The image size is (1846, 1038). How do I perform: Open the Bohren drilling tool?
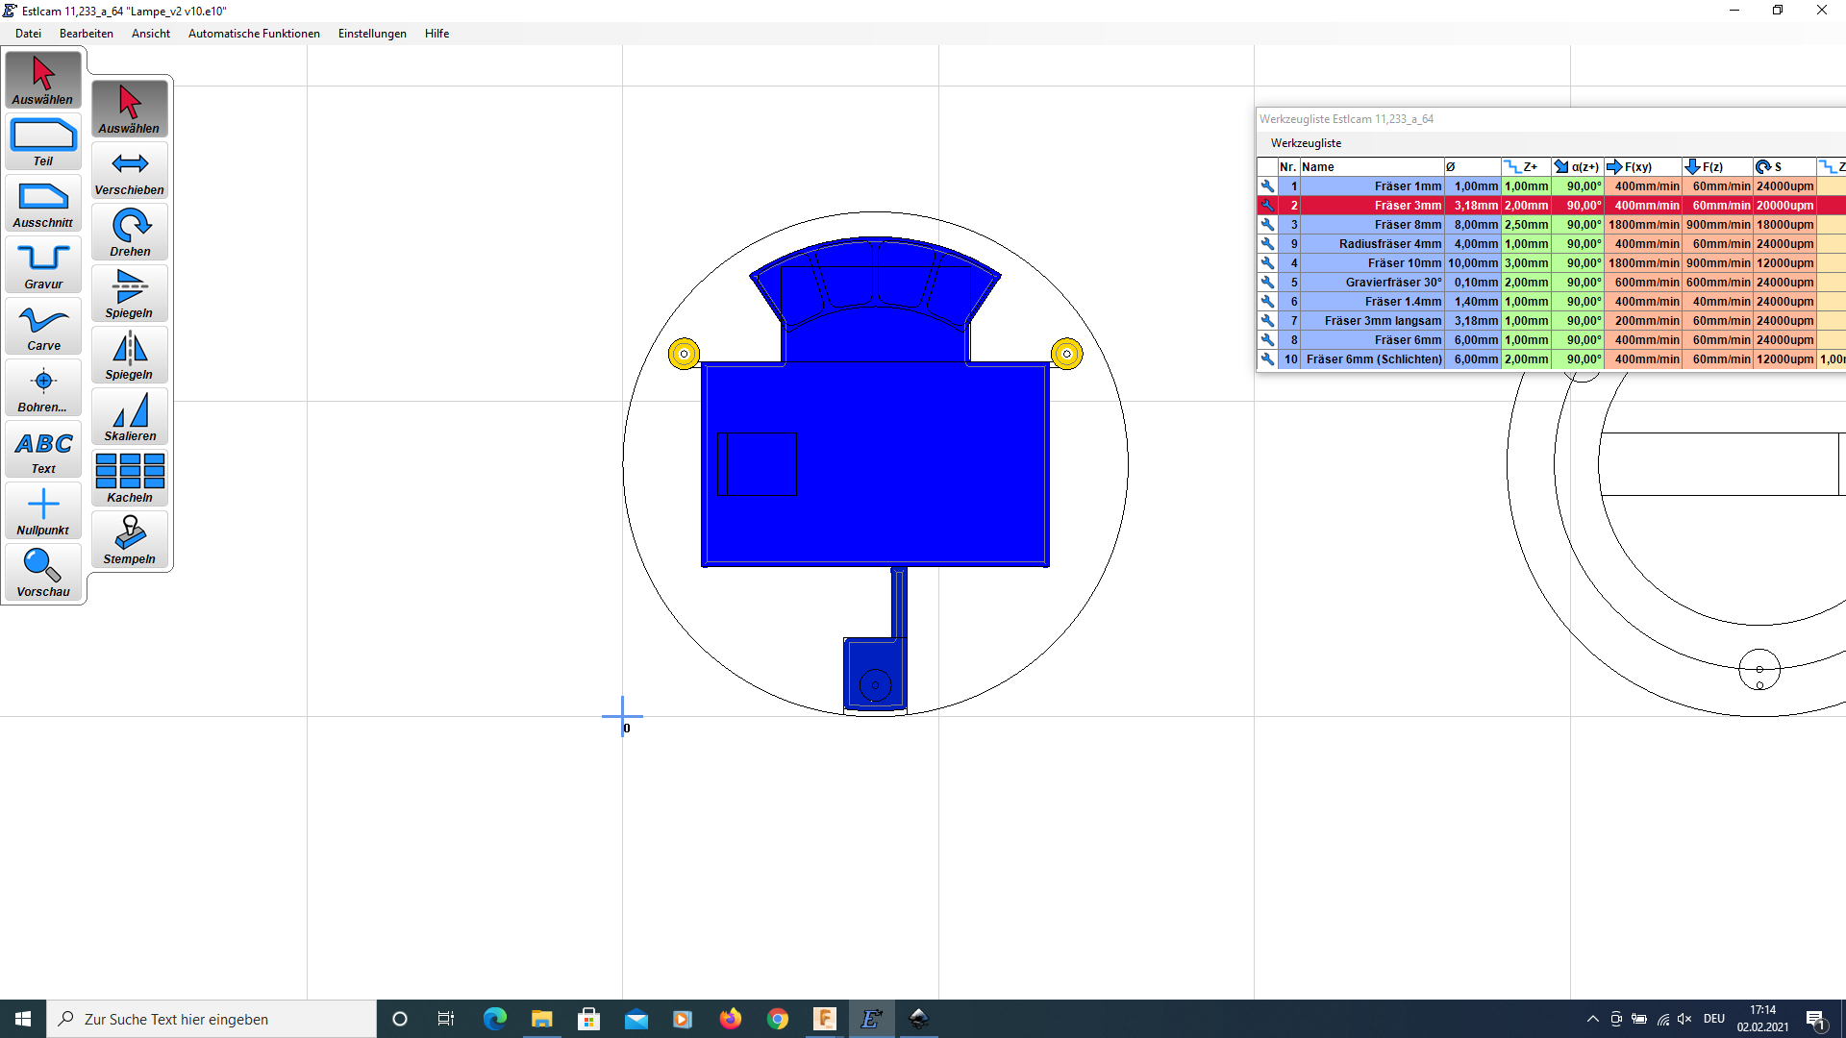coord(43,388)
